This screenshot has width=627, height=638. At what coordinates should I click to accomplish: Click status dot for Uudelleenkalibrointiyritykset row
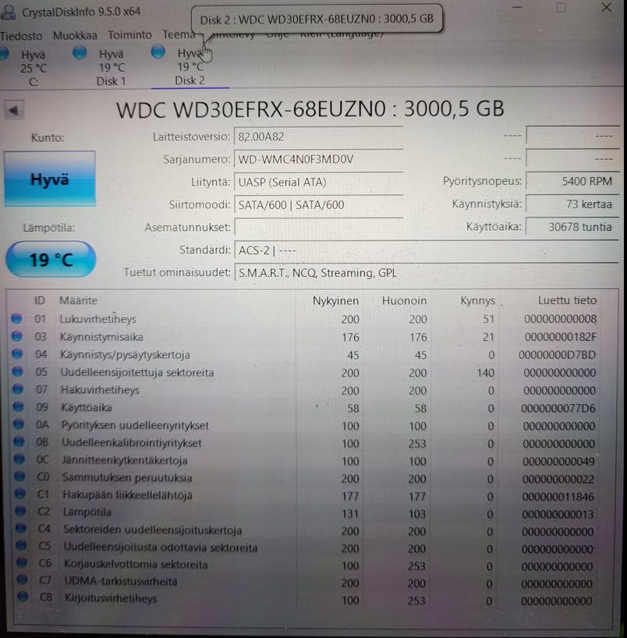point(19,442)
